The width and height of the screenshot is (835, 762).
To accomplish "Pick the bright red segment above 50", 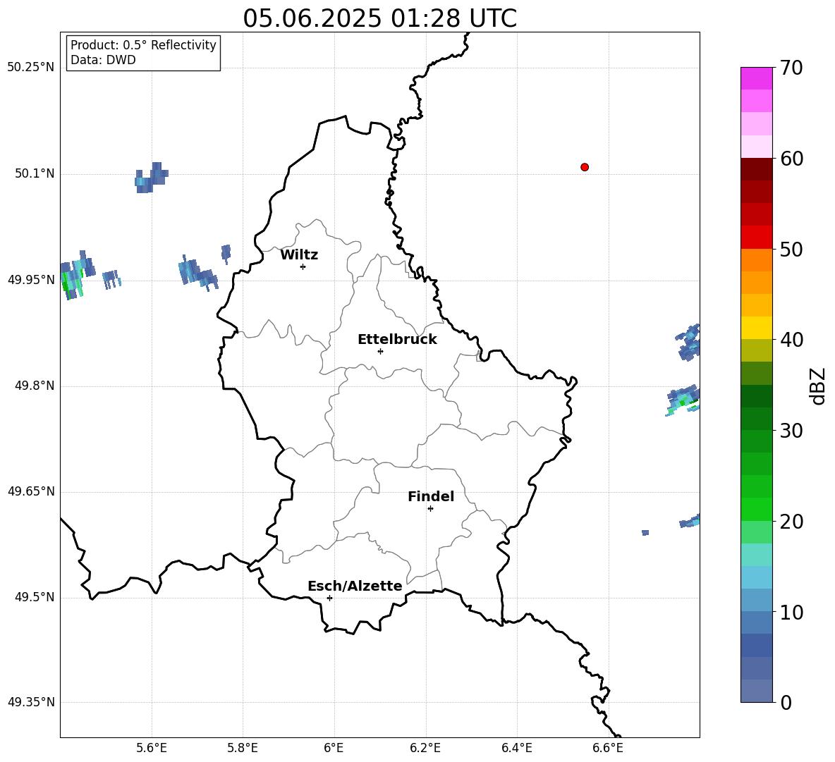I will (x=756, y=238).
